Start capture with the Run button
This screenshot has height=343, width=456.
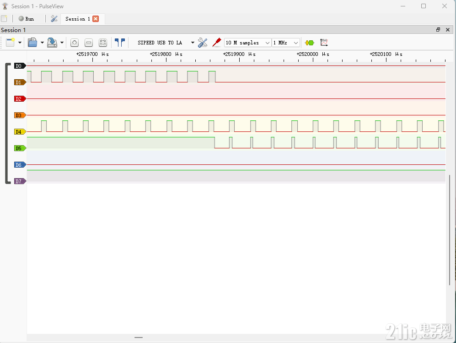click(x=26, y=19)
